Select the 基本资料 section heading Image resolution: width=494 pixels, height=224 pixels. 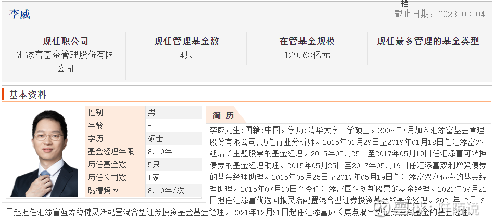pos(28,95)
